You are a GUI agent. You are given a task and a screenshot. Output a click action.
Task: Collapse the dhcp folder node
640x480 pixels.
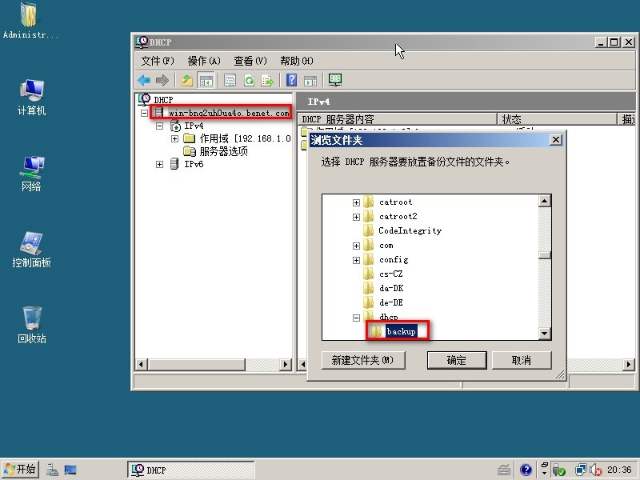[x=355, y=318]
